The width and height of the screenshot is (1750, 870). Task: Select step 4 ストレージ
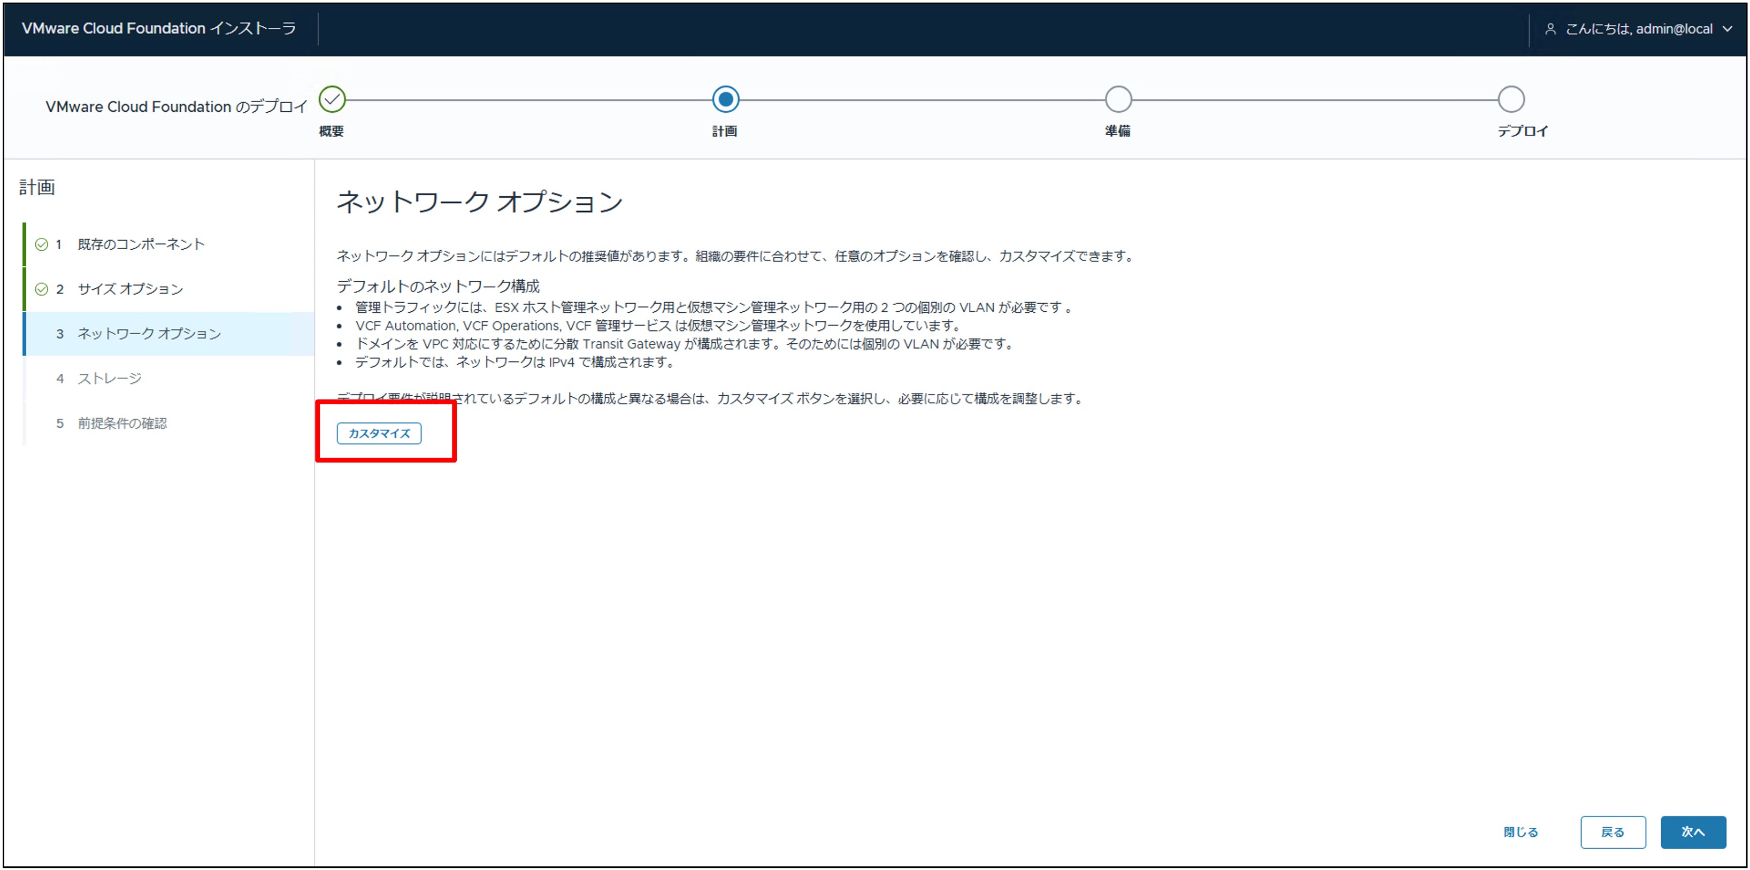(168, 378)
